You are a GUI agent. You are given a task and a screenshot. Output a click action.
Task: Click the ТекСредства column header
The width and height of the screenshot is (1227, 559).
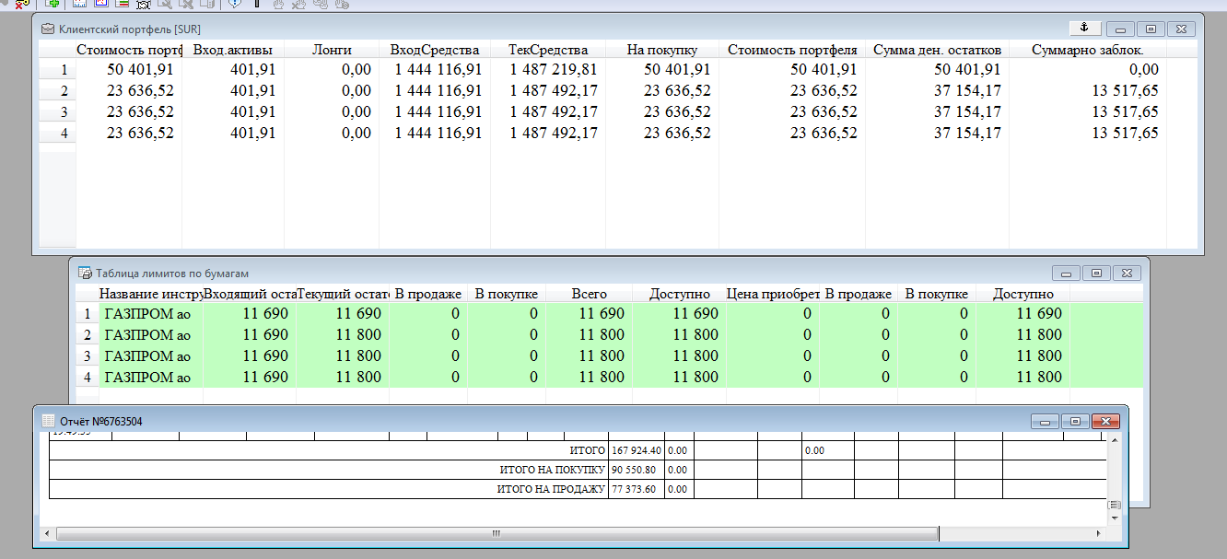[547, 50]
